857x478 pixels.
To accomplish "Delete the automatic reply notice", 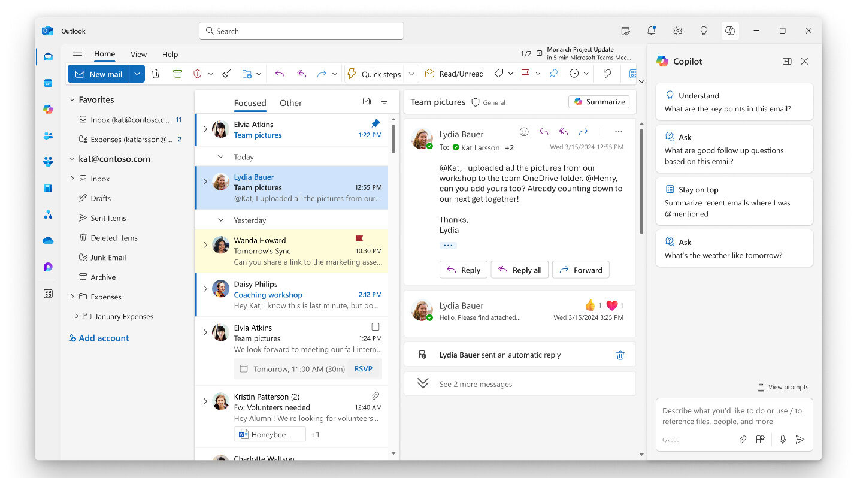I will click(620, 355).
